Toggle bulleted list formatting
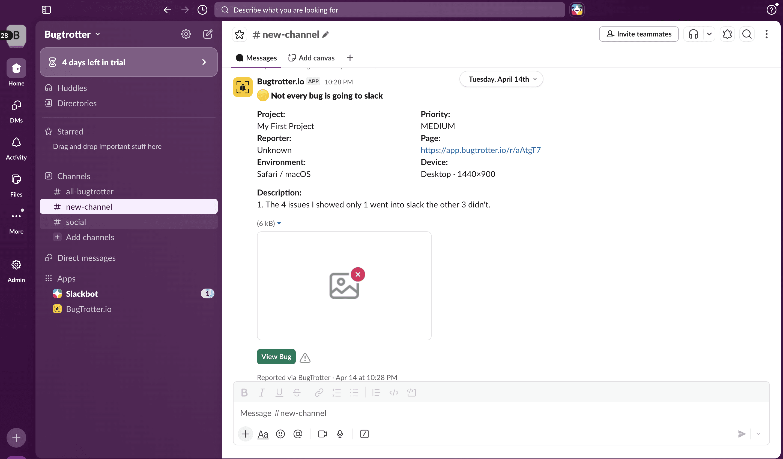Viewport: 783px width, 459px height. 354,393
